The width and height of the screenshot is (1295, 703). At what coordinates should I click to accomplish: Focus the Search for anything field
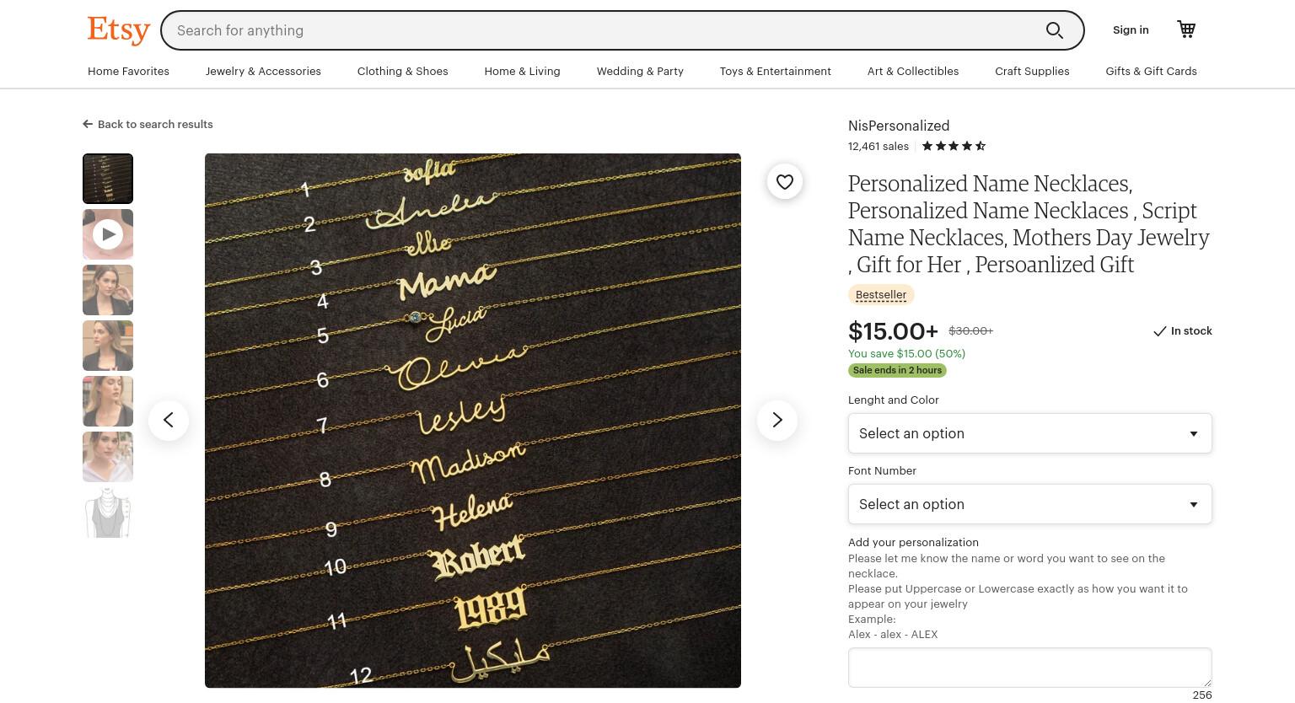[603, 30]
